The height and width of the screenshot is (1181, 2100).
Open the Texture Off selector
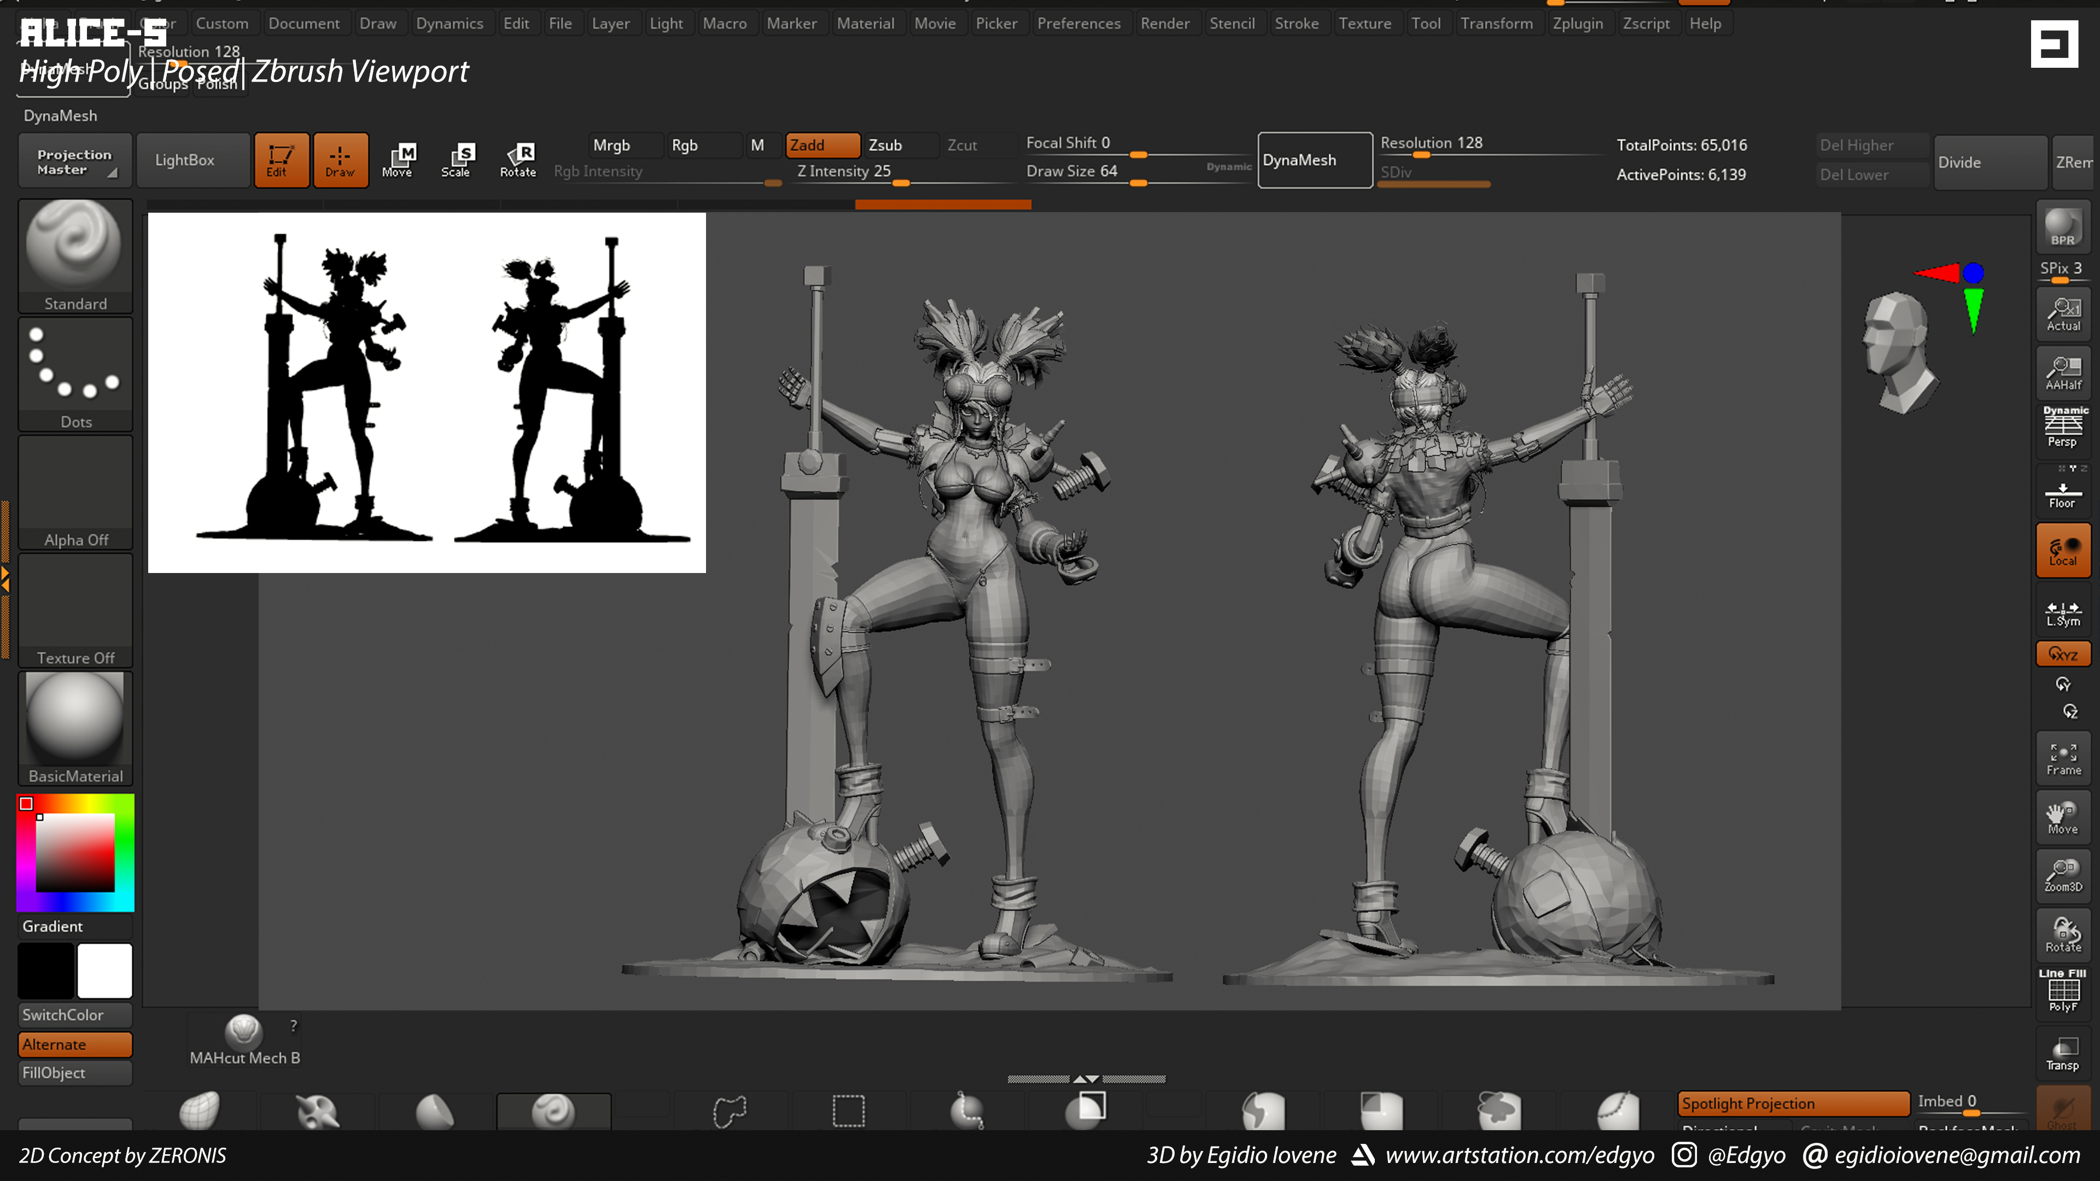(75, 611)
